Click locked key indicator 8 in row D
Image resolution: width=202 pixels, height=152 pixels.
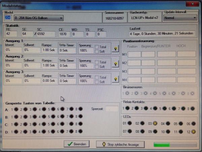tap(80, 131)
